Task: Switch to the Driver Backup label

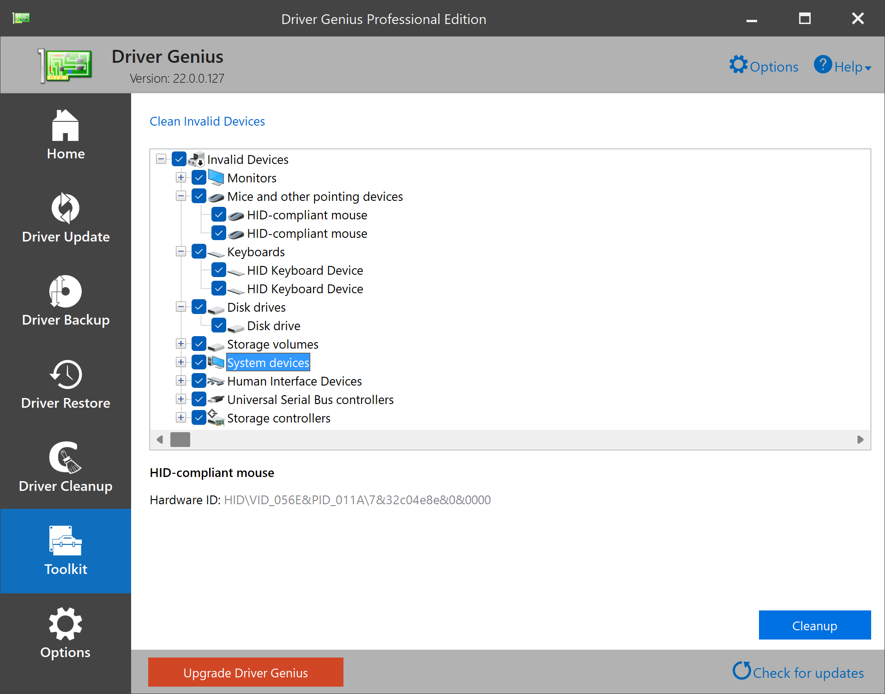Action: (x=66, y=320)
